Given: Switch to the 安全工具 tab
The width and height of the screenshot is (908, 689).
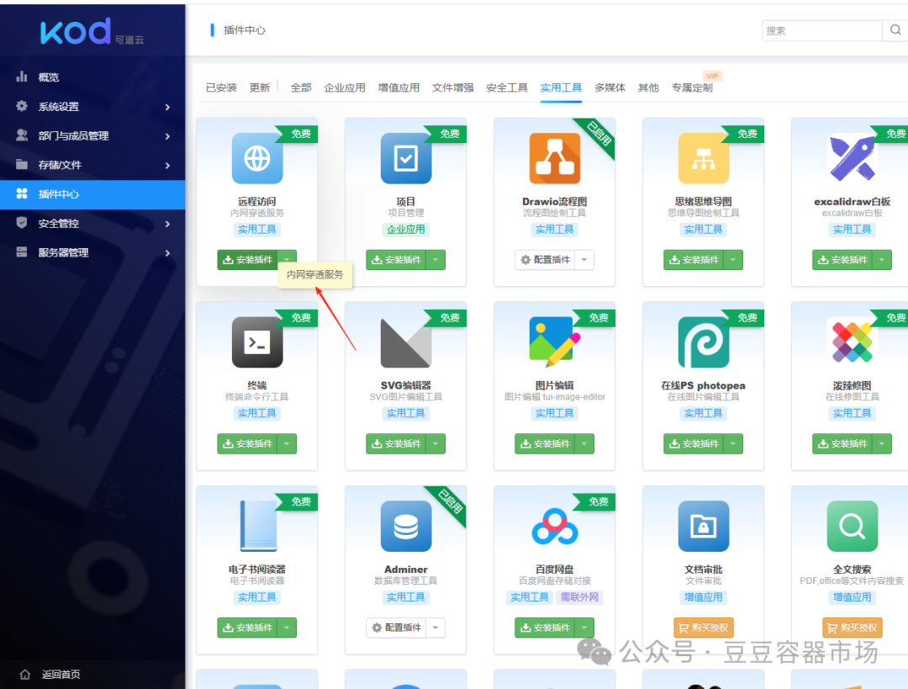Looking at the screenshot, I should coord(507,87).
